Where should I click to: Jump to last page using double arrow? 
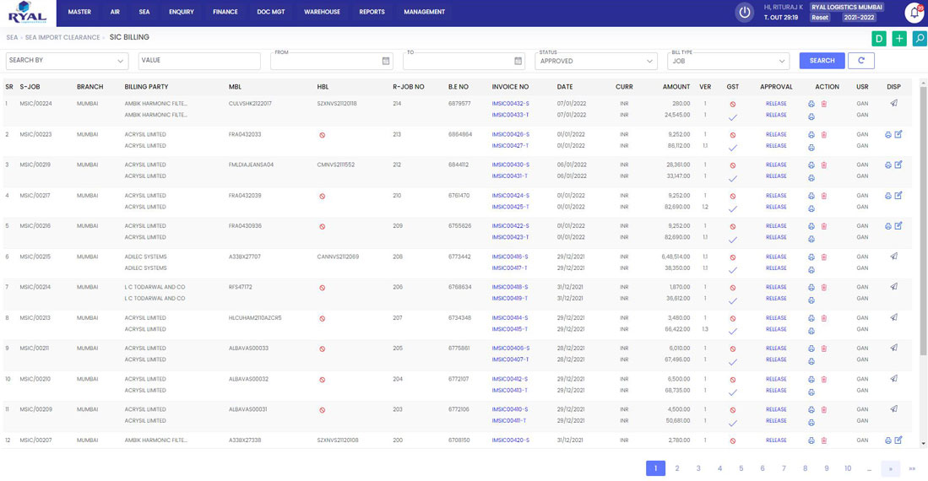[912, 468]
